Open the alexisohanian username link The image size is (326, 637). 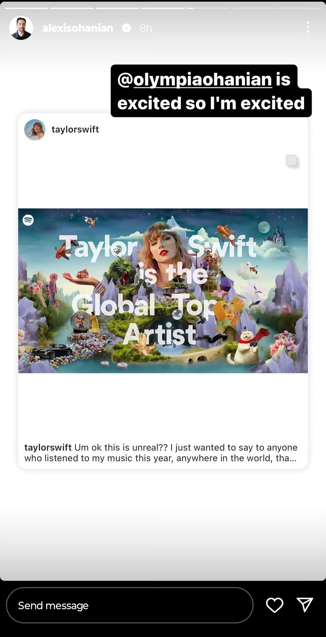point(78,28)
